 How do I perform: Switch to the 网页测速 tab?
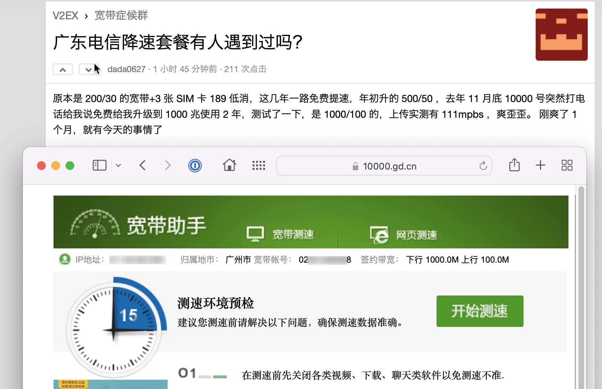tap(404, 235)
